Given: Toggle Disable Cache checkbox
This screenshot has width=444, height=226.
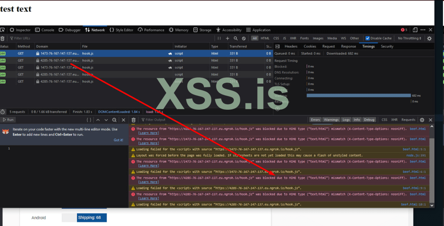Looking at the screenshot, I should click(x=368, y=38).
